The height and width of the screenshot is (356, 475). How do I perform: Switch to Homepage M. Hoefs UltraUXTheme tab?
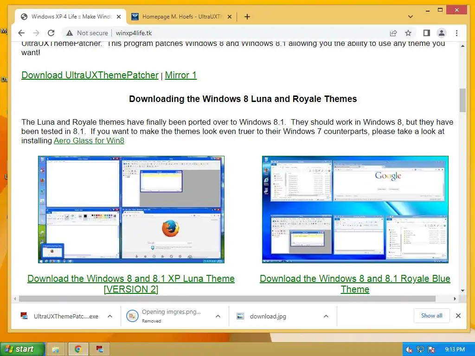coord(181,17)
